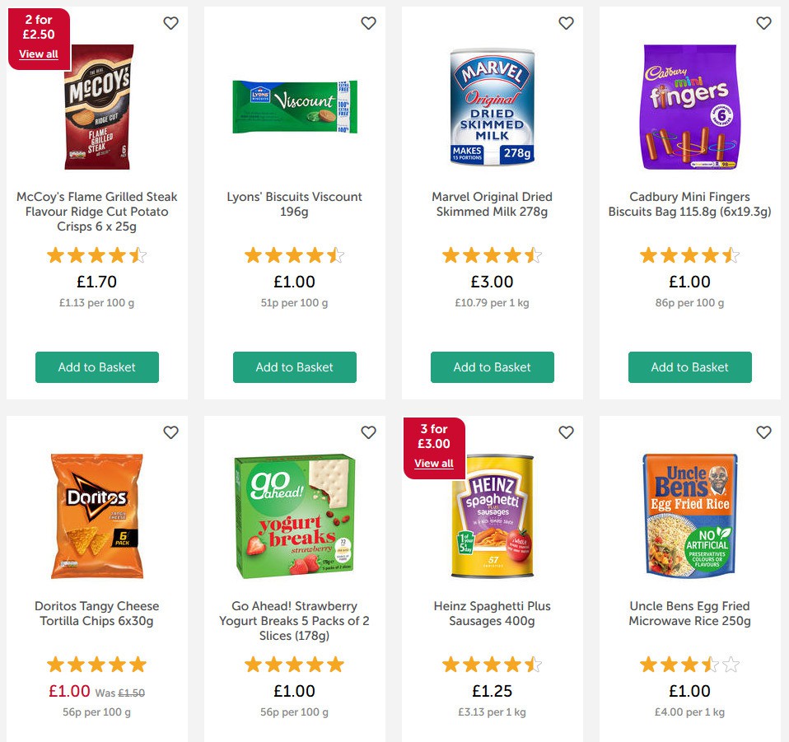Add Heinz Spaghetti Plus Sausages to favourites
789x742 pixels.
tap(566, 432)
